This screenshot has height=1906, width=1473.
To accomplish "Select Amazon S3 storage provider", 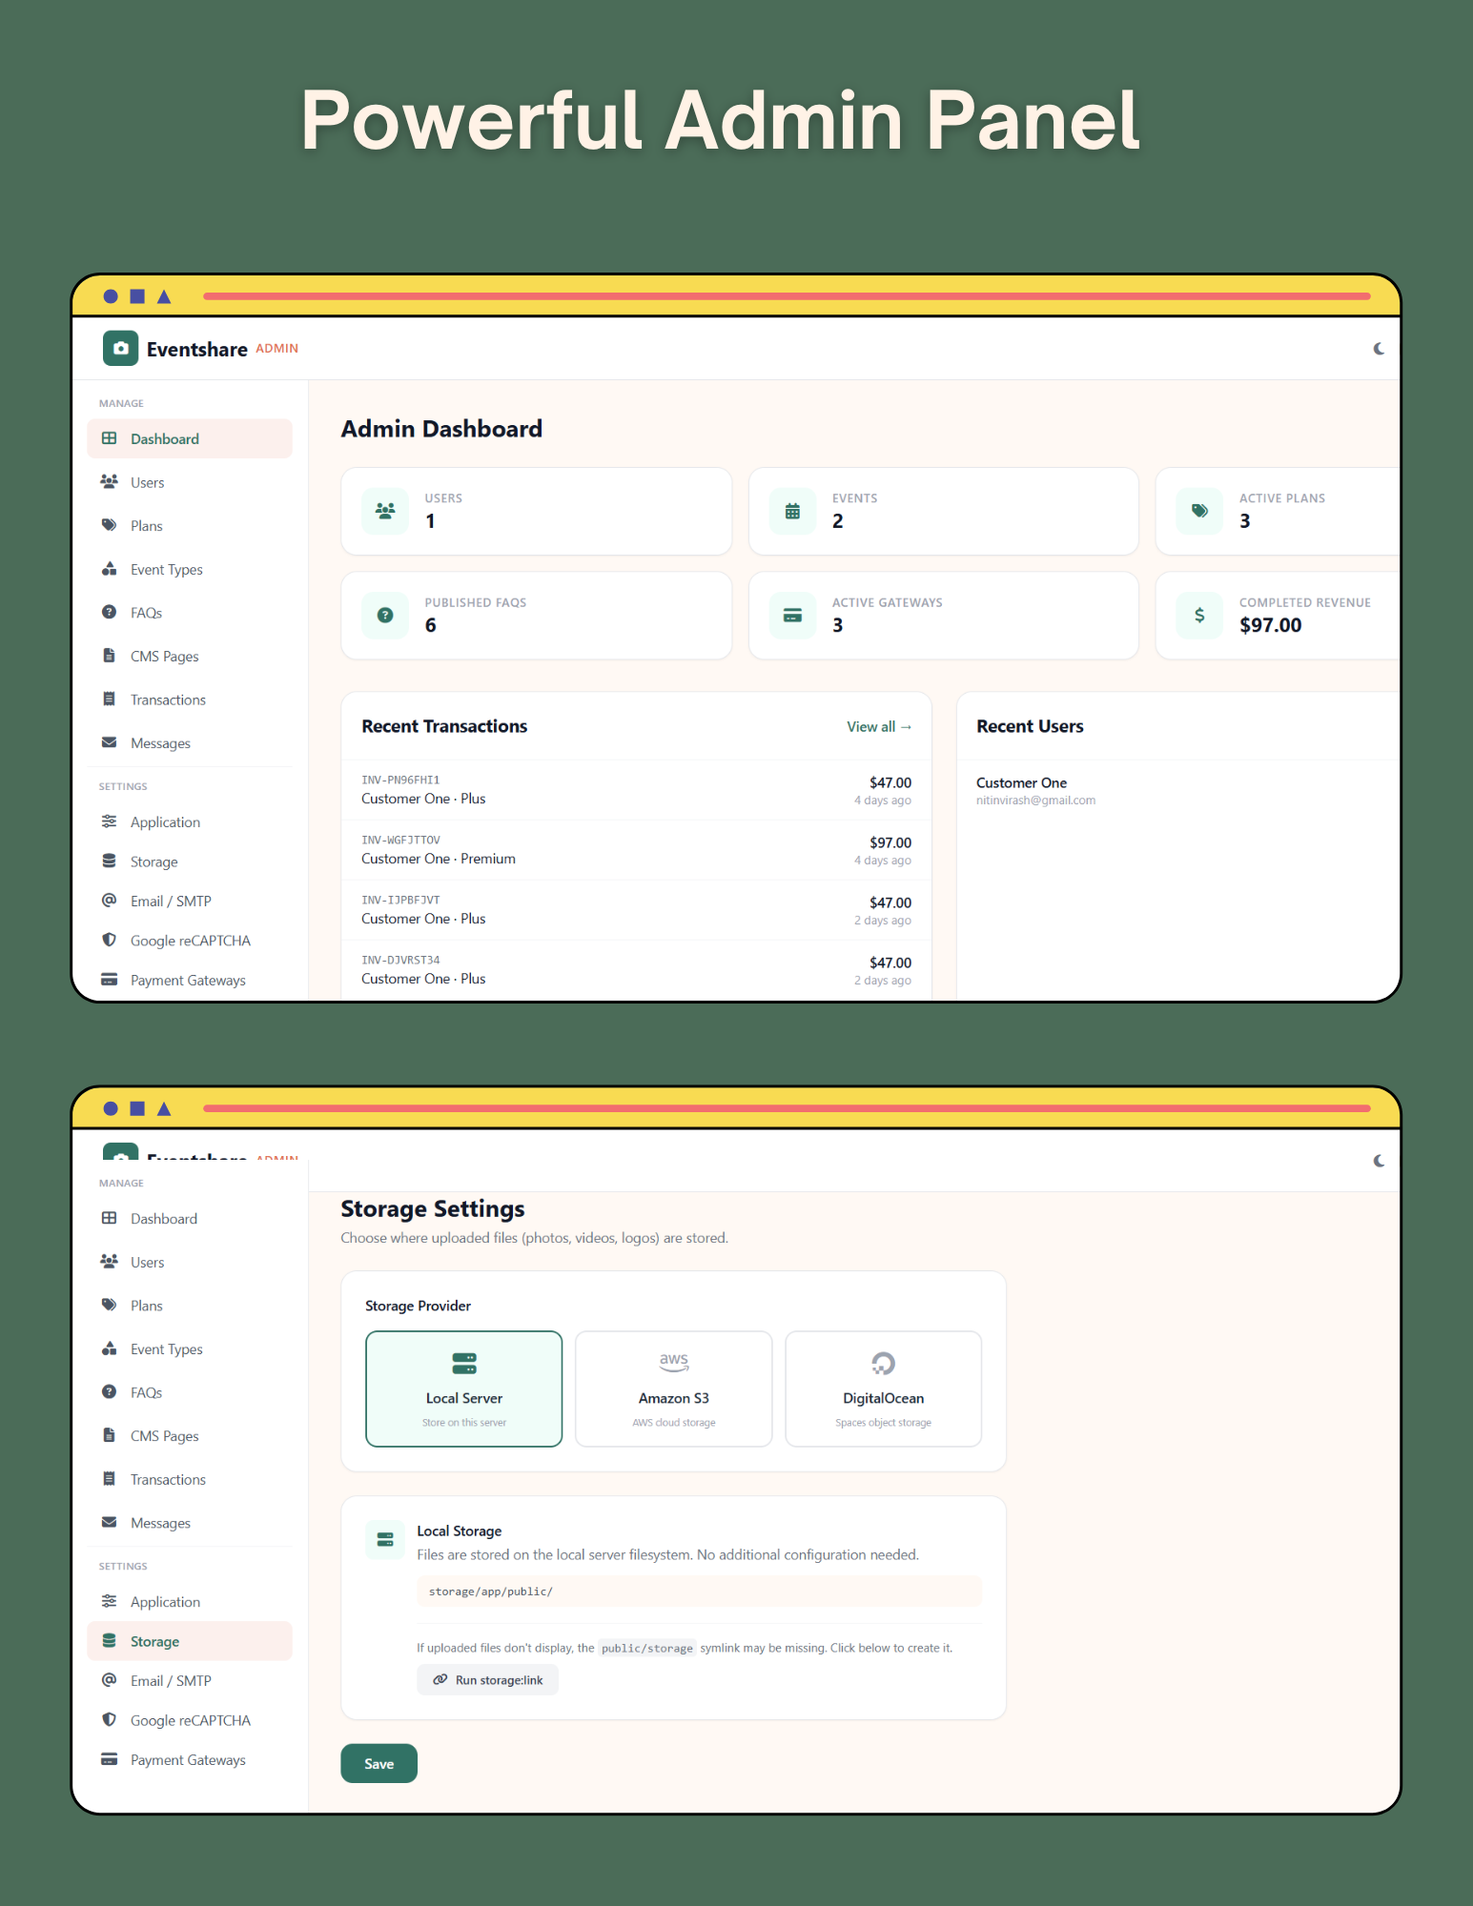I will tap(674, 1389).
